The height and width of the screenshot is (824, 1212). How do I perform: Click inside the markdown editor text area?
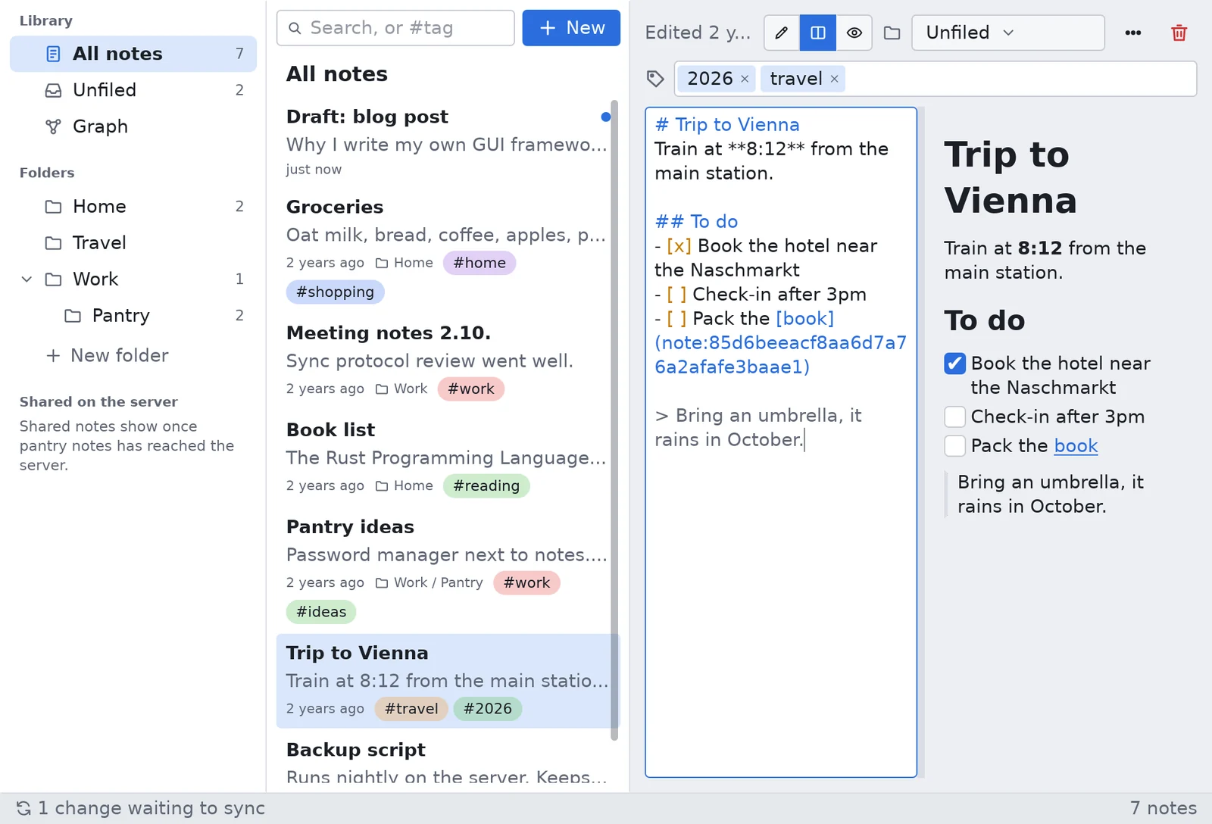pyautogui.click(x=781, y=442)
